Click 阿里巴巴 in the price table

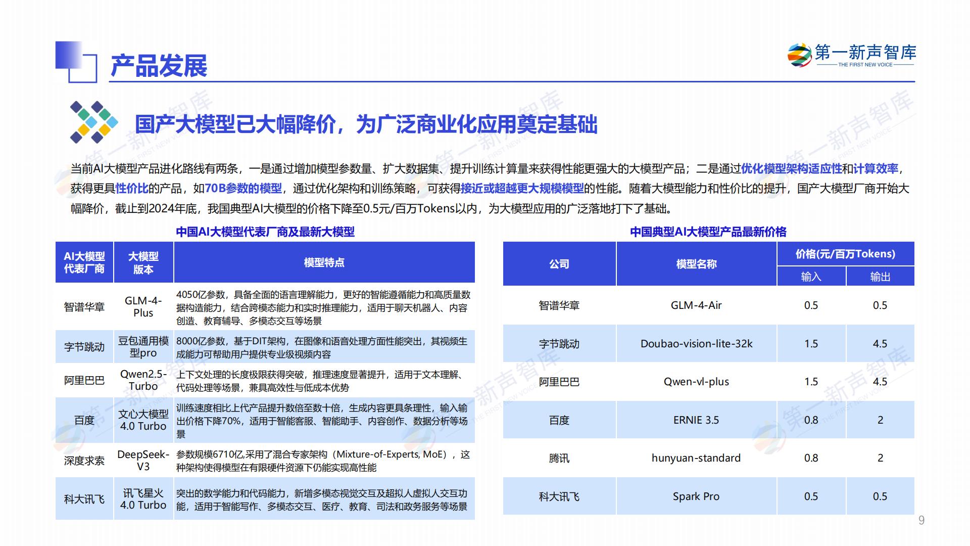click(x=559, y=382)
